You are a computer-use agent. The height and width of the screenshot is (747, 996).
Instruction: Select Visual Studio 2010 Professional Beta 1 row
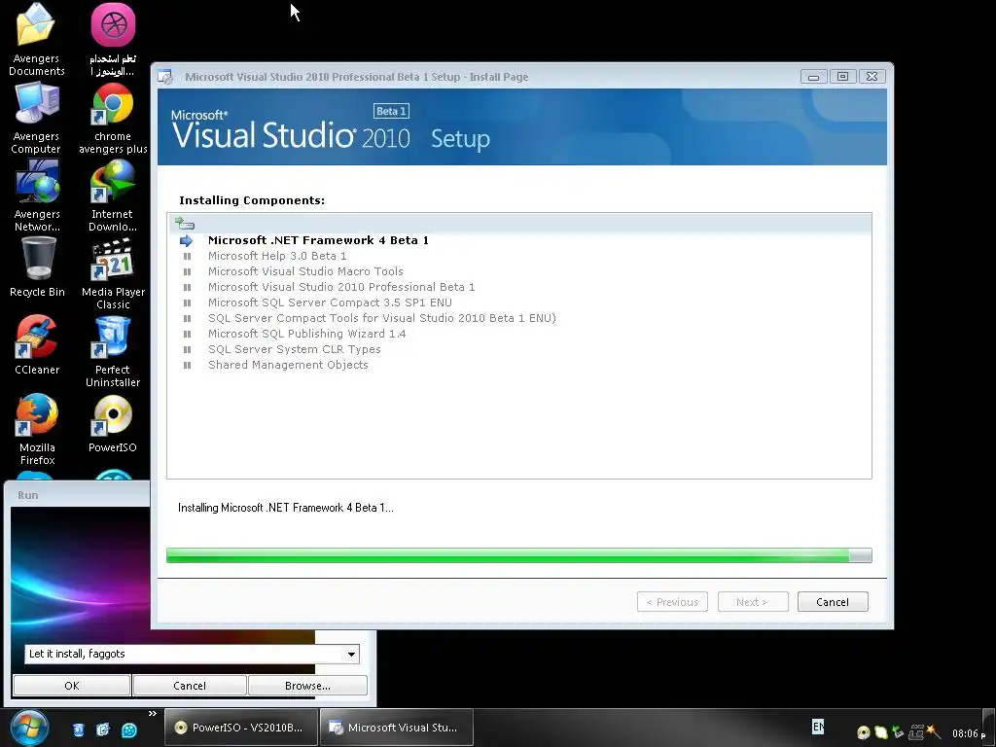pos(341,287)
